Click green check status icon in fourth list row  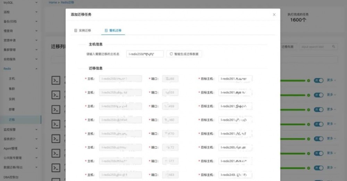(x=308, y=124)
